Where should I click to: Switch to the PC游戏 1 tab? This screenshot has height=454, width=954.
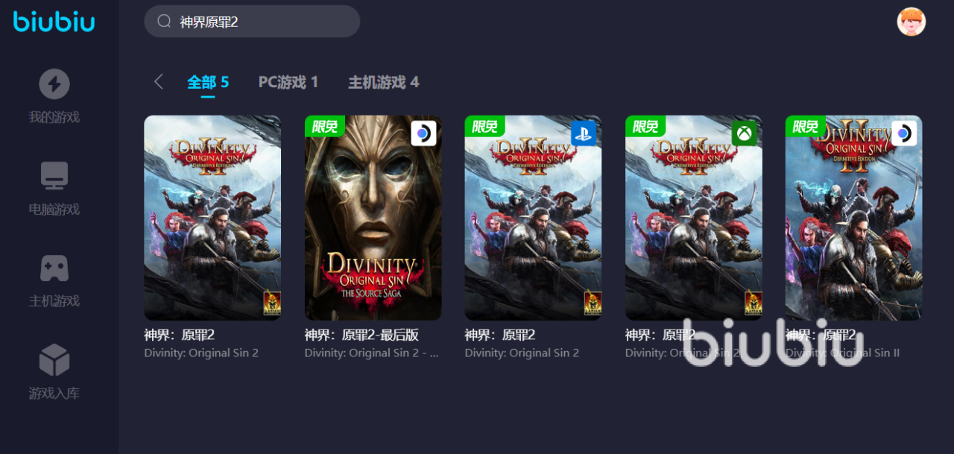coord(288,82)
